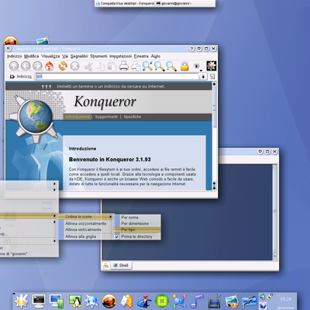Zoom out with the minus magnifier
The width and height of the screenshot is (310, 310).
tap(171, 66)
